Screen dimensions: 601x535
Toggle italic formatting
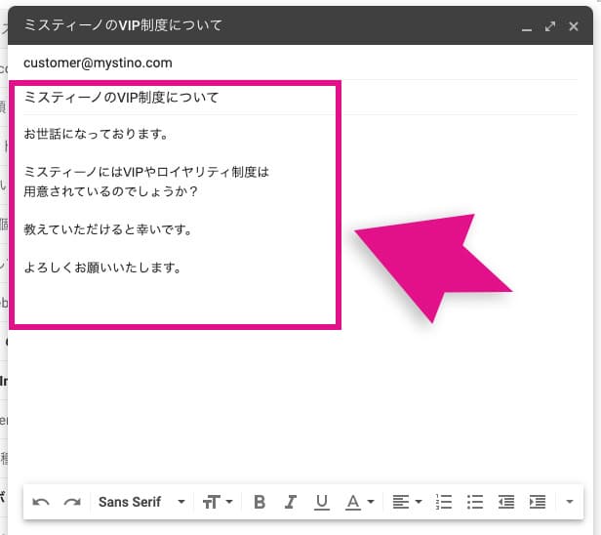[291, 502]
